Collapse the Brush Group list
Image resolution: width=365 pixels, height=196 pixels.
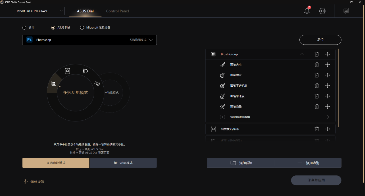(302, 54)
